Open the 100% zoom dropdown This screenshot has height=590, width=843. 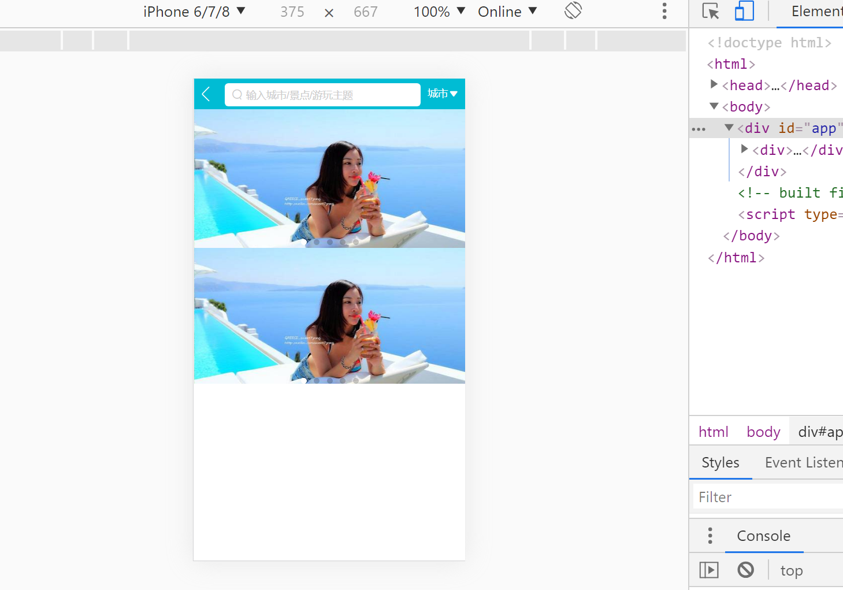click(439, 12)
